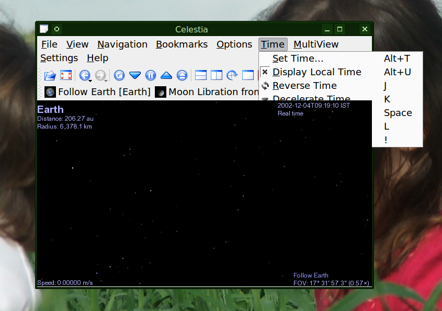The width and height of the screenshot is (442, 311).
Task: Expand the MultiView menu
Action: [x=316, y=44]
